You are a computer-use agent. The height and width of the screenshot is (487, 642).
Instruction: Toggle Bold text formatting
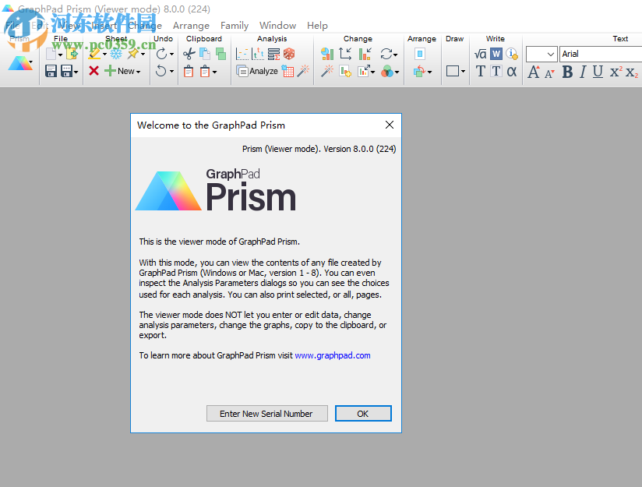[567, 72]
